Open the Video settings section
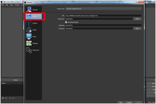This screenshot has height=104, width=156. (34, 36)
